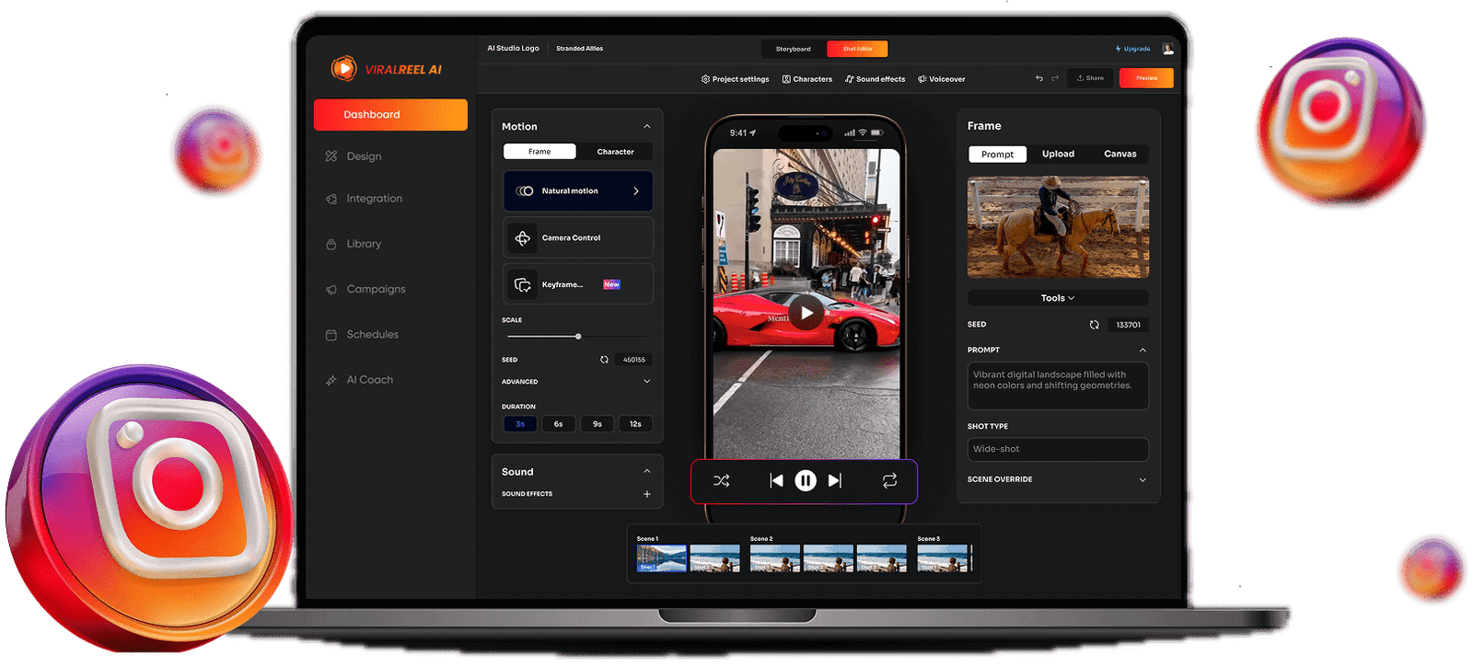1473x667 pixels.
Task: Adjust the Scale slider handle
Action: pyautogui.click(x=578, y=337)
